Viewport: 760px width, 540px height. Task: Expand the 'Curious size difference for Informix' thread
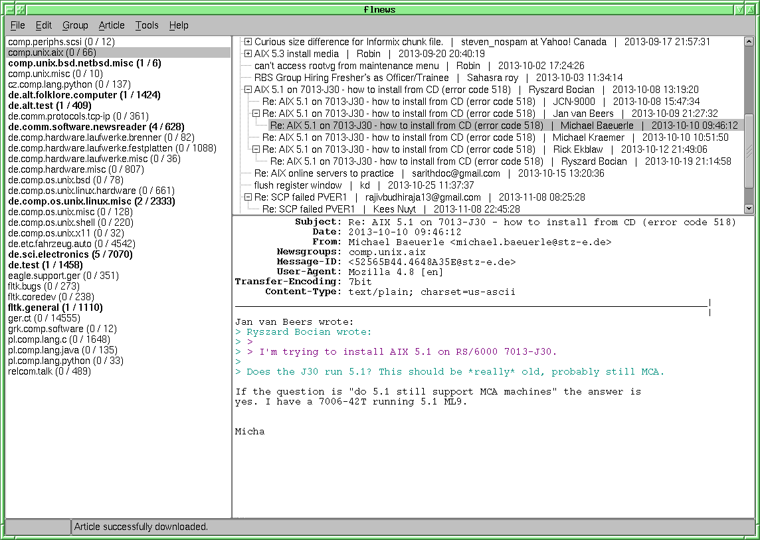248,42
